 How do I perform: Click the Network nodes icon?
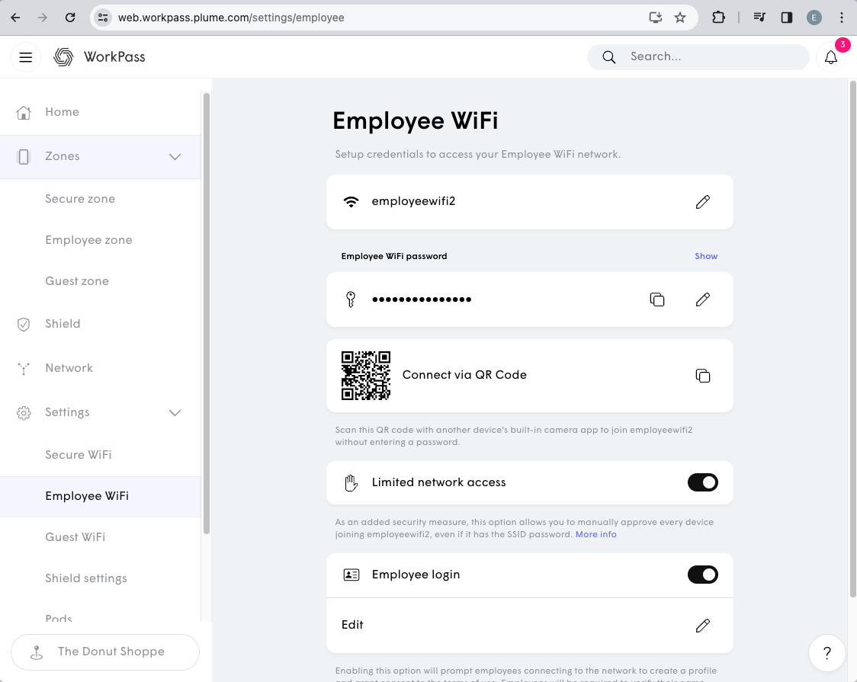[x=24, y=369]
